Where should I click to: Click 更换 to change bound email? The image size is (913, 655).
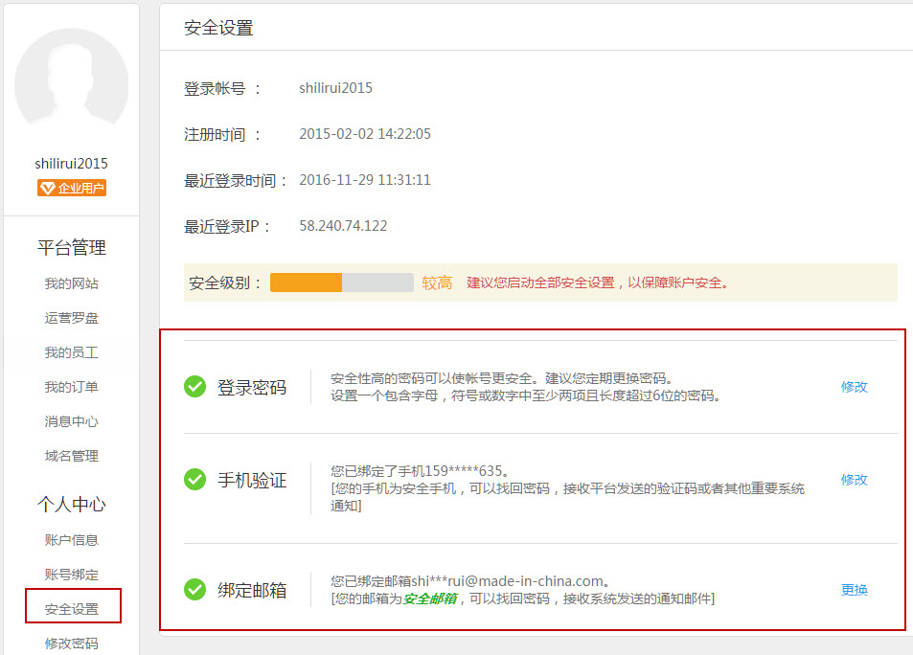[853, 589]
